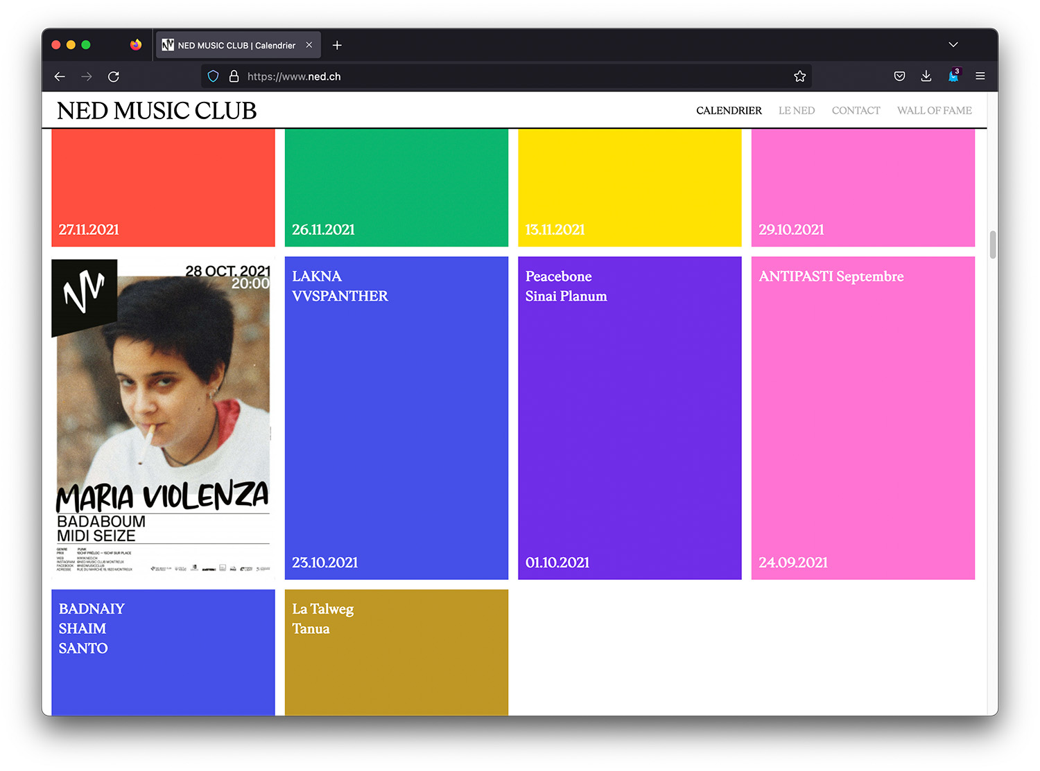Click the NED MUSIC CLUB site title
1040x771 pixels.
(x=157, y=111)
